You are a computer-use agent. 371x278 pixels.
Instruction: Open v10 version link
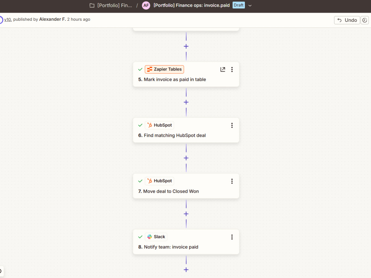click(x=8, y=19)
